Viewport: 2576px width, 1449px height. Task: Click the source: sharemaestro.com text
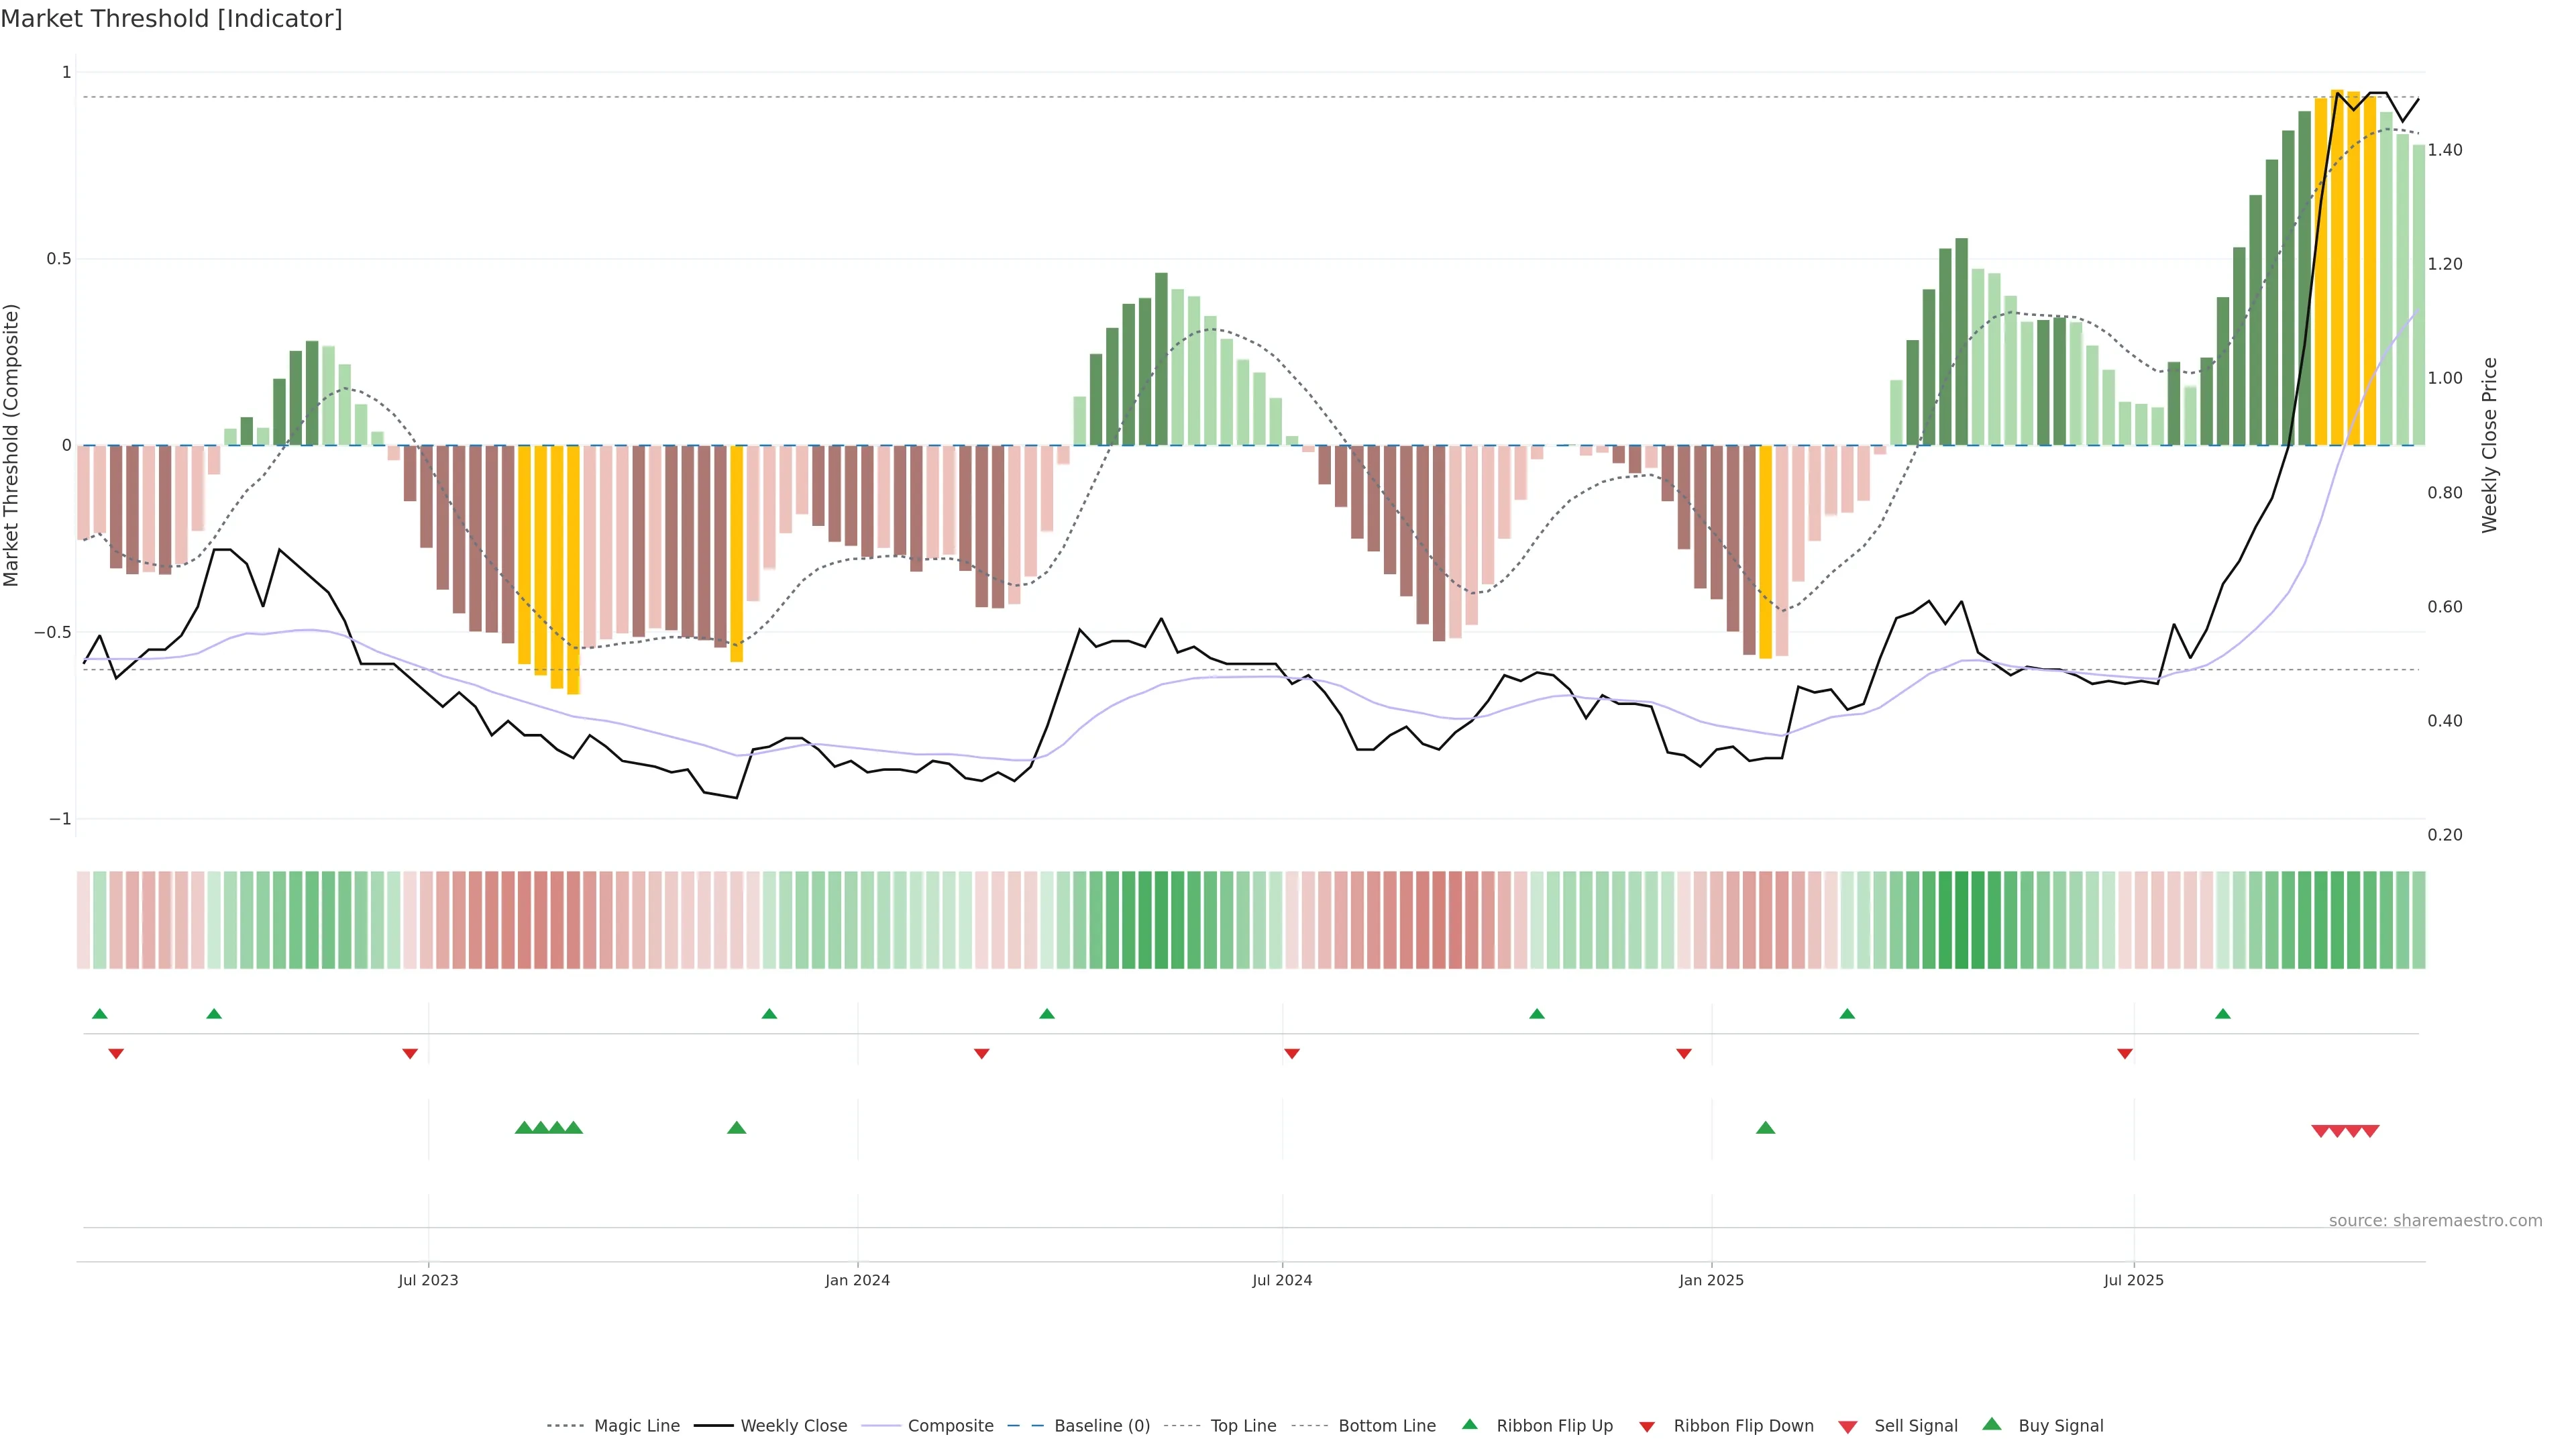pyautogui.click(x=2435, y=1221)
